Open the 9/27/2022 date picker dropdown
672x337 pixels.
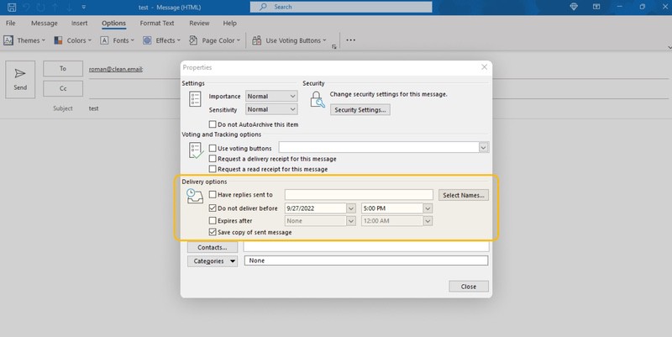351,208
